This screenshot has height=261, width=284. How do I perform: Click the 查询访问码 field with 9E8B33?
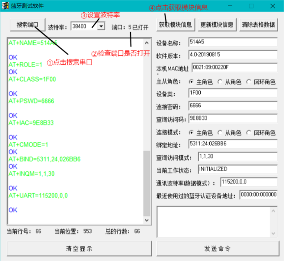pyautogui.click(x=233, y=118)
